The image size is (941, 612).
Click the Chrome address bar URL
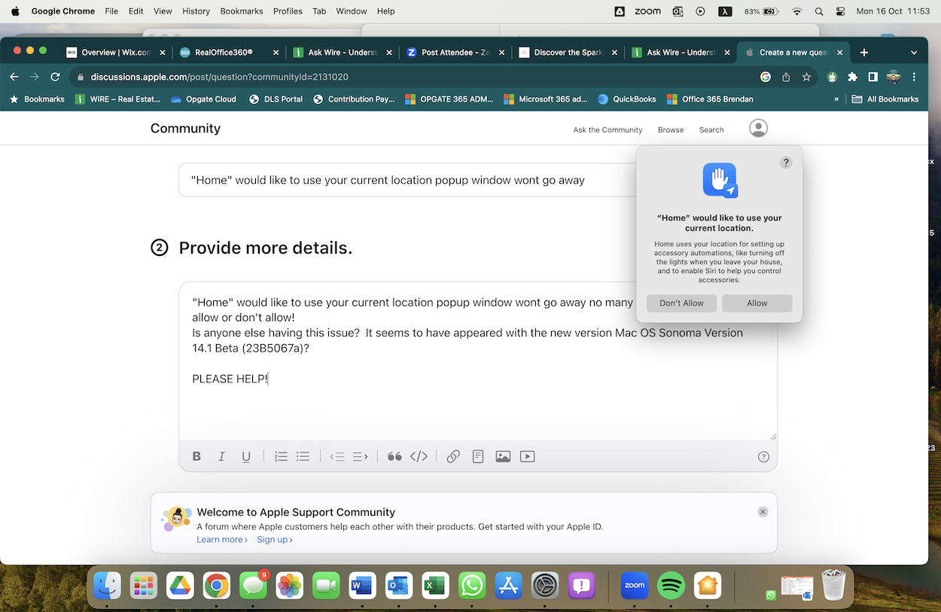click(219, 77)
